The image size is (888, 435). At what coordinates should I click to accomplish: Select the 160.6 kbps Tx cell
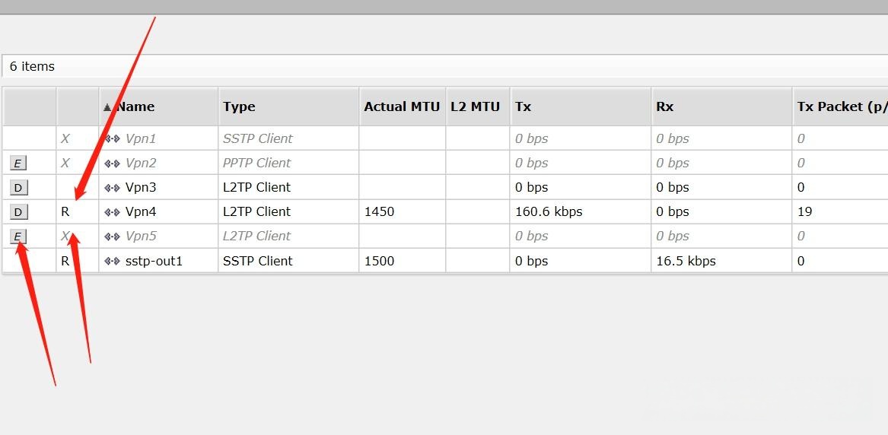[548, 211]
